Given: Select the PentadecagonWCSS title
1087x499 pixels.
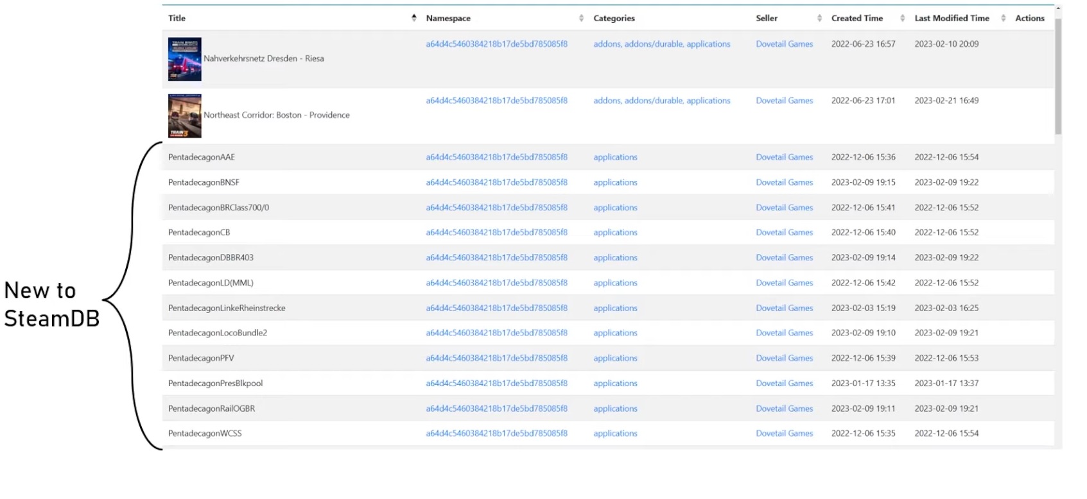Looking at the screenshot, I should pos(205,433).
